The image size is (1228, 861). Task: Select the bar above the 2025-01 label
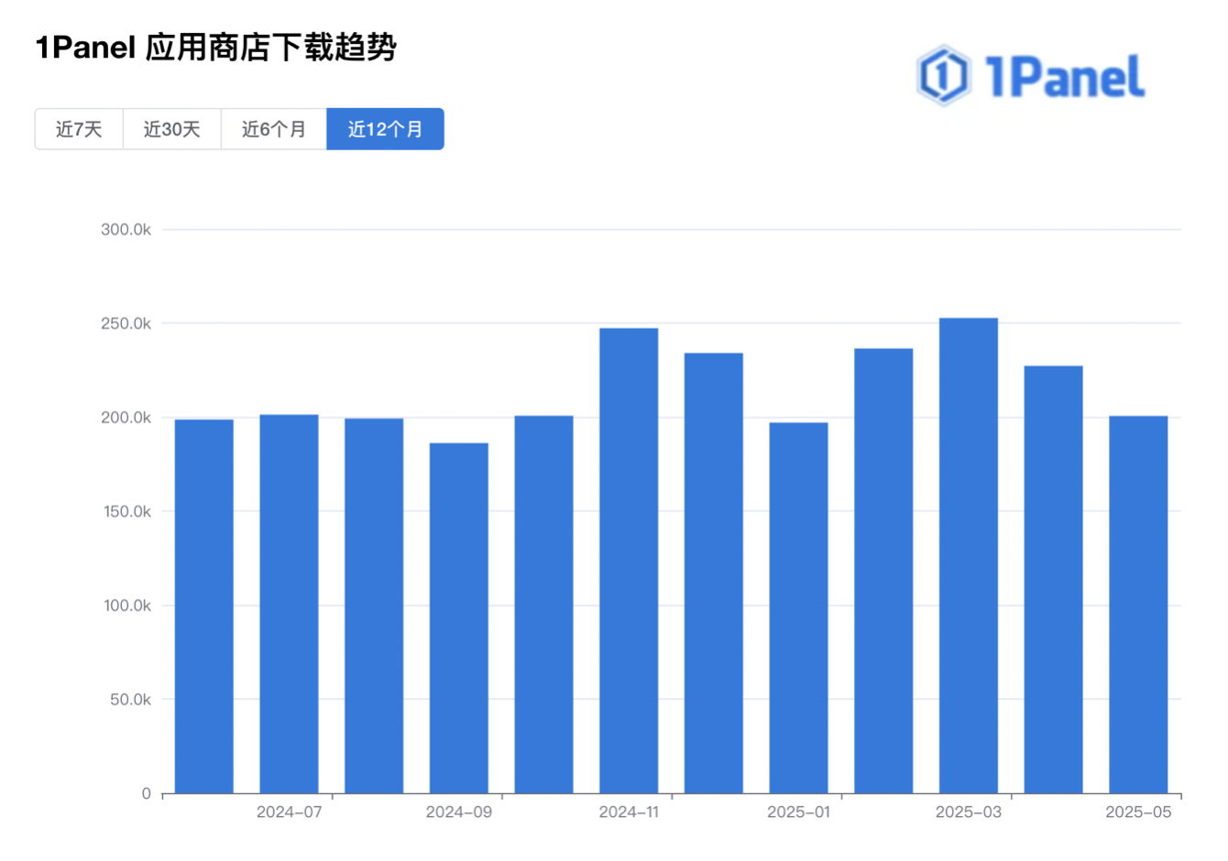point(798,608)
